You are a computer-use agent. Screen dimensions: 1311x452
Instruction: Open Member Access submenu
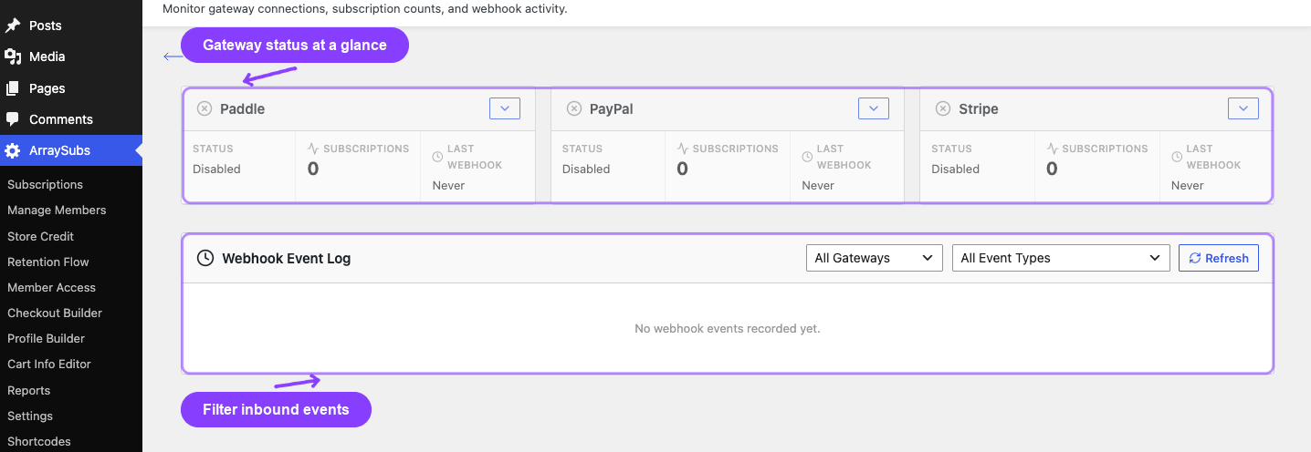[x=51, y=287]
